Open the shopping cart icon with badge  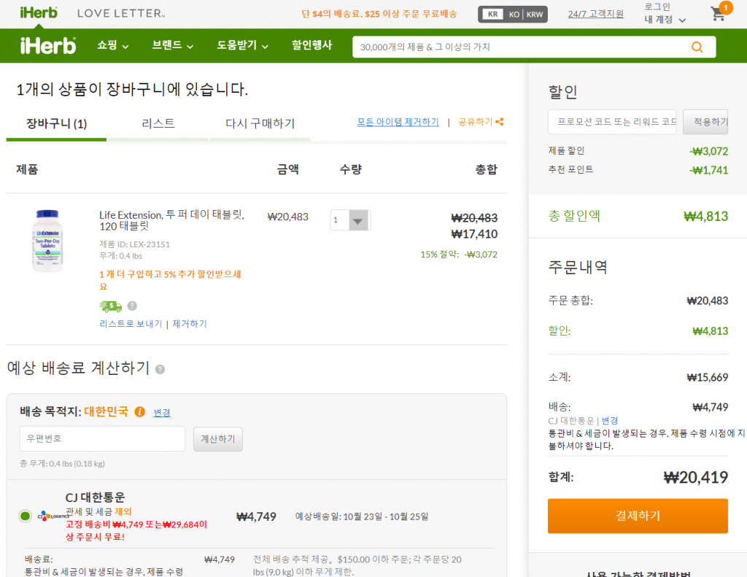719,12
